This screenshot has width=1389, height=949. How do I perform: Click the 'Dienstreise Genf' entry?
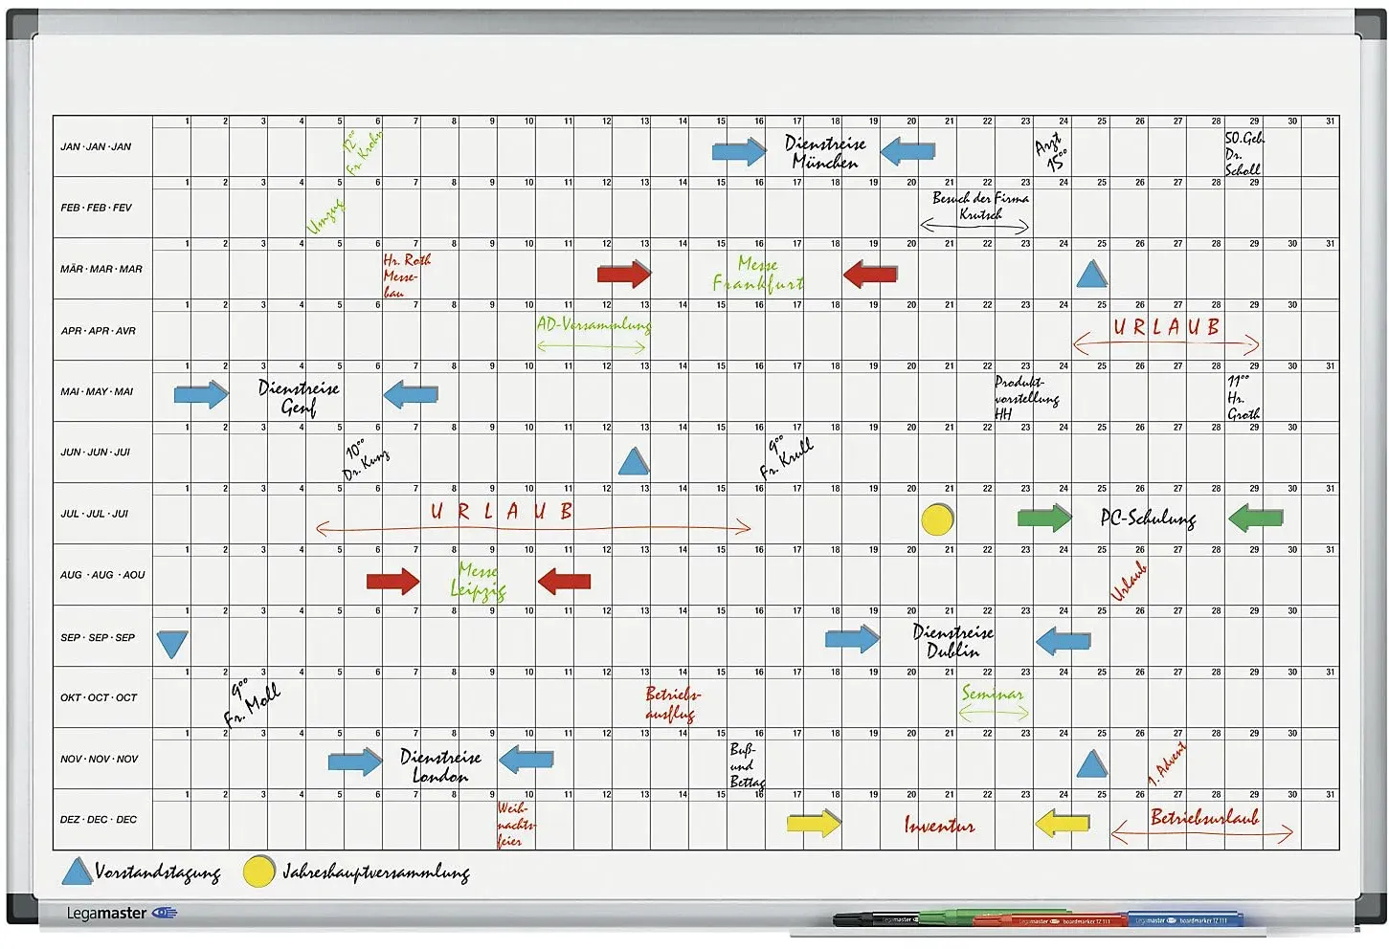pos(299,397)
